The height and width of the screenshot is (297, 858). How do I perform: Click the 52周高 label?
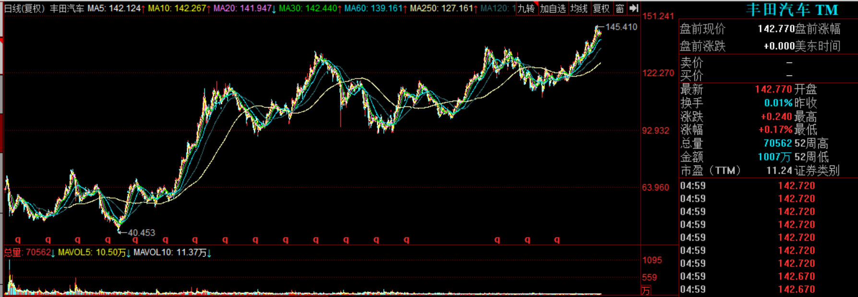pos(811,143)
